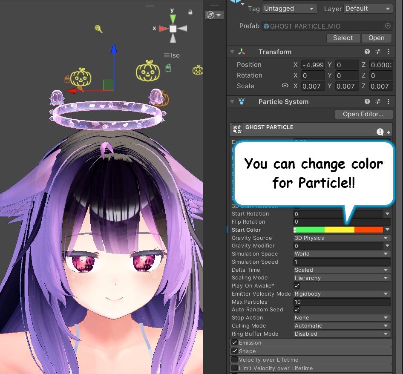Click the prefab Open button

click(x=377, y=38)
